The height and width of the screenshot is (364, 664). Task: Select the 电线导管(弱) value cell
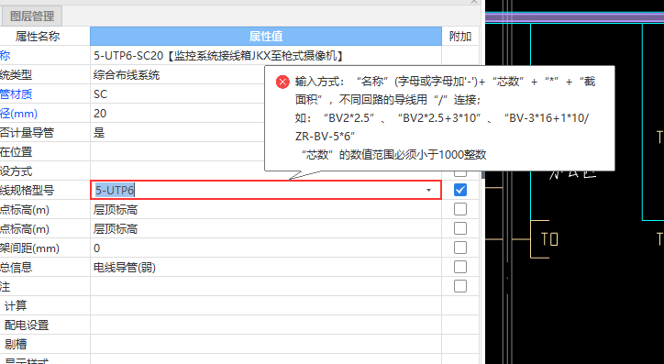coord(266,267)
